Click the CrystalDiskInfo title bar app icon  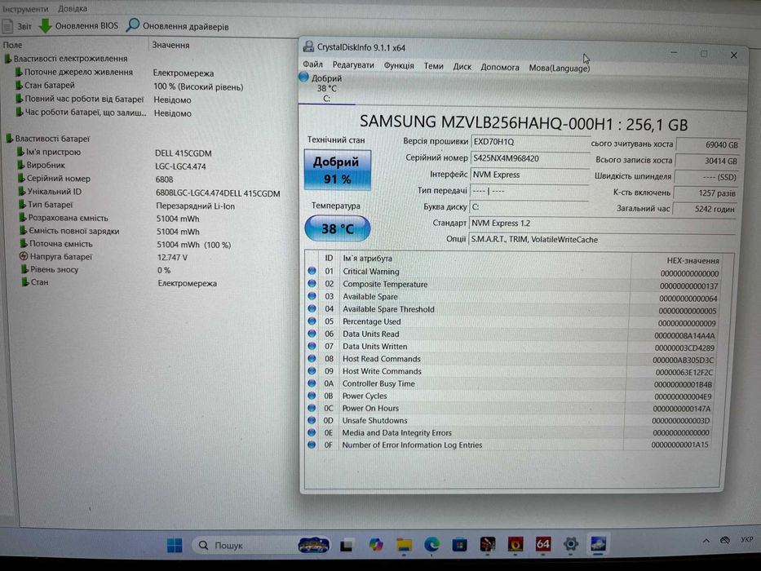coord(308,46)
